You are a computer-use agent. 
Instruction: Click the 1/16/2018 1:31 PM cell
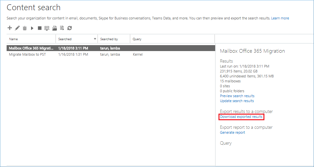point(73,54)
